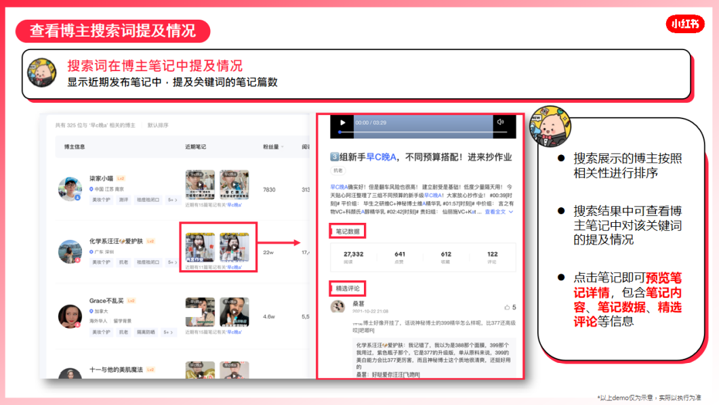719x405 pixels.
Task: Click the 祛痘祛闭口 tag of 柒家小喵
Action: tap(148, 200)
